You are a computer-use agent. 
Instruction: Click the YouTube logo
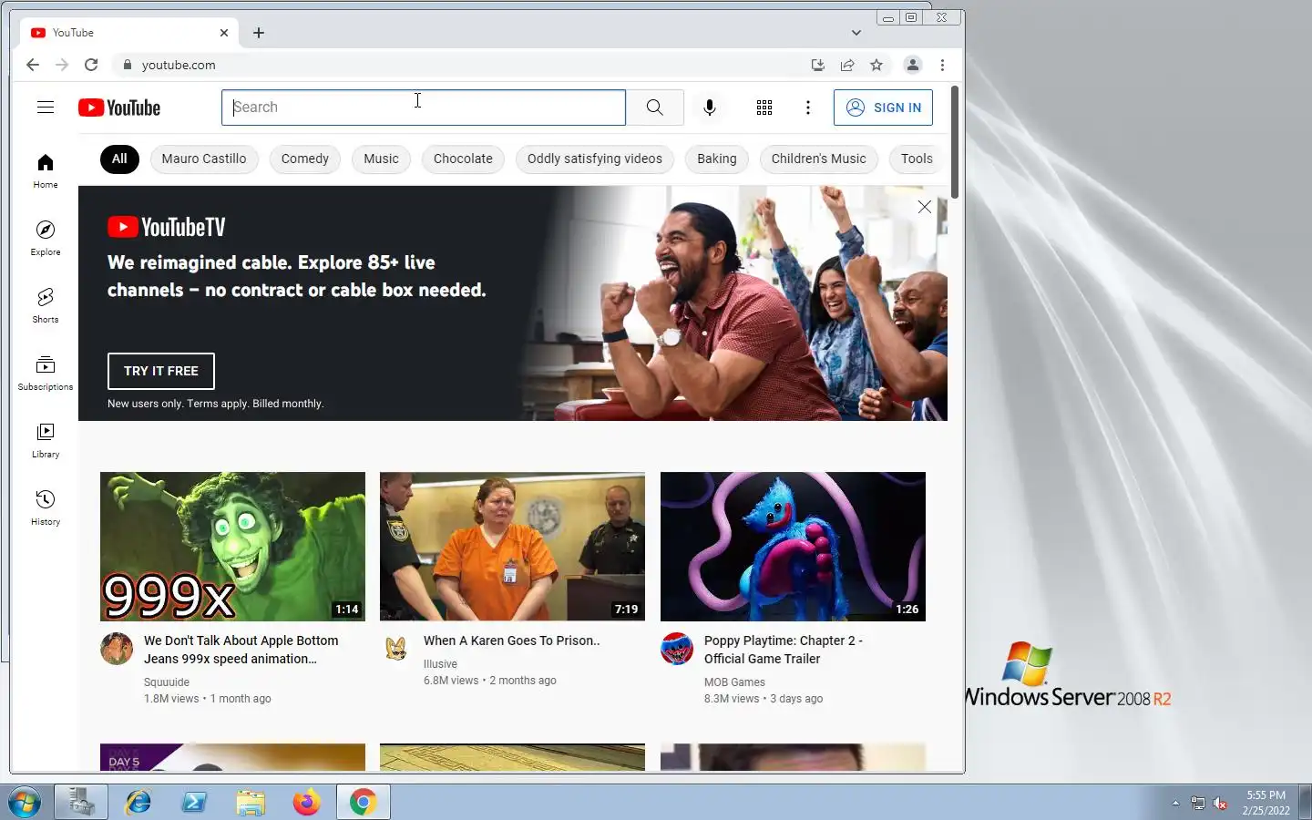coord(119,108)
